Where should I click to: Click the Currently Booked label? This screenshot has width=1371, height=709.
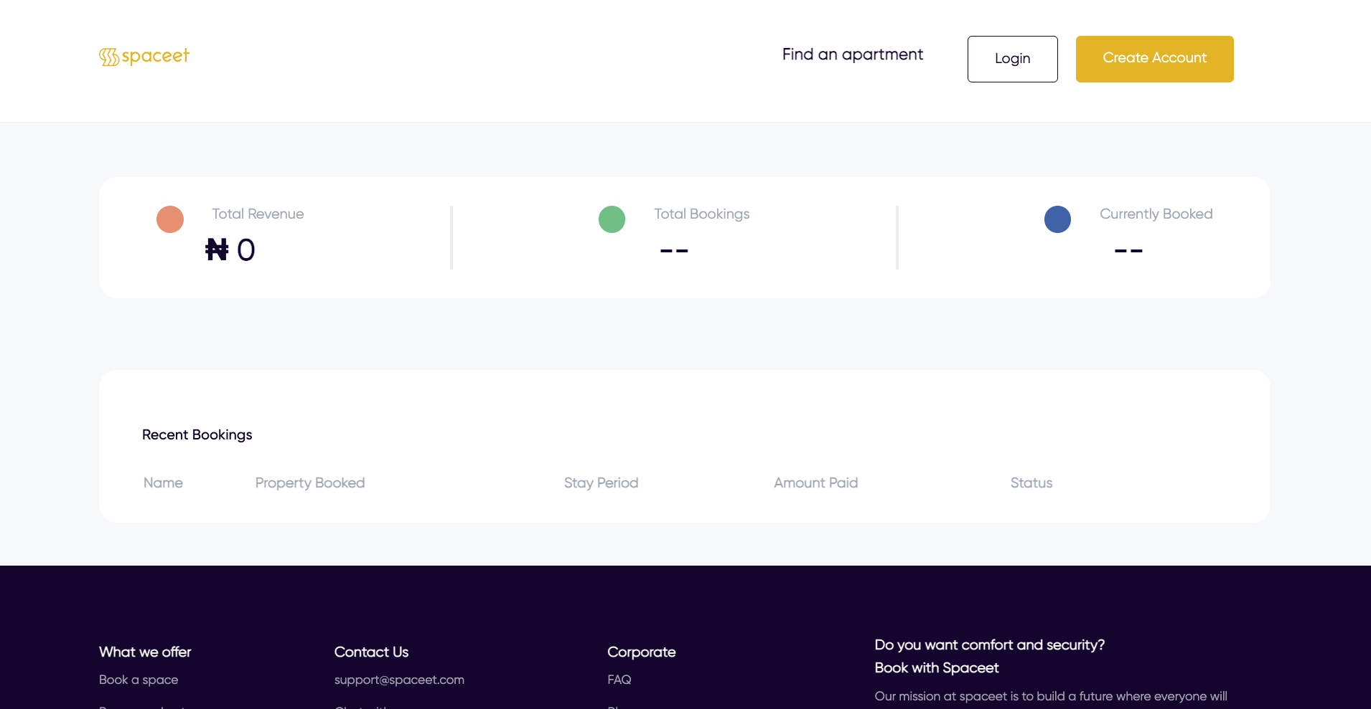click(x=1156, y=214)
